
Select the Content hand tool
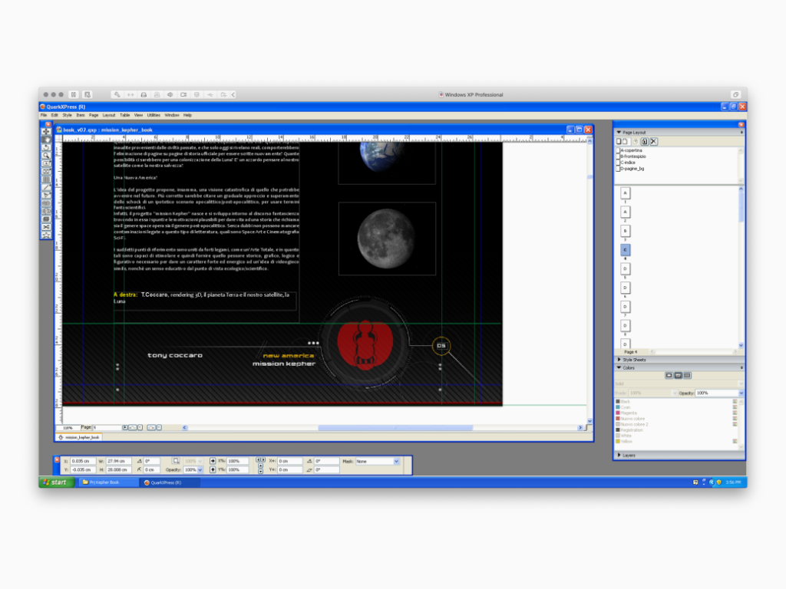(x=46, y=140)
